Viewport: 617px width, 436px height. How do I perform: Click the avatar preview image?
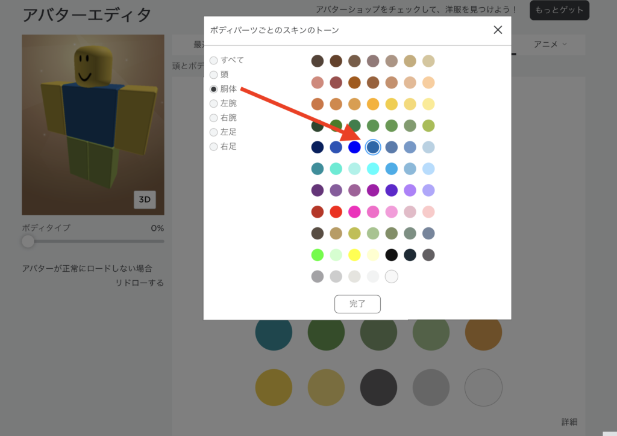click(x=93, y=125)
